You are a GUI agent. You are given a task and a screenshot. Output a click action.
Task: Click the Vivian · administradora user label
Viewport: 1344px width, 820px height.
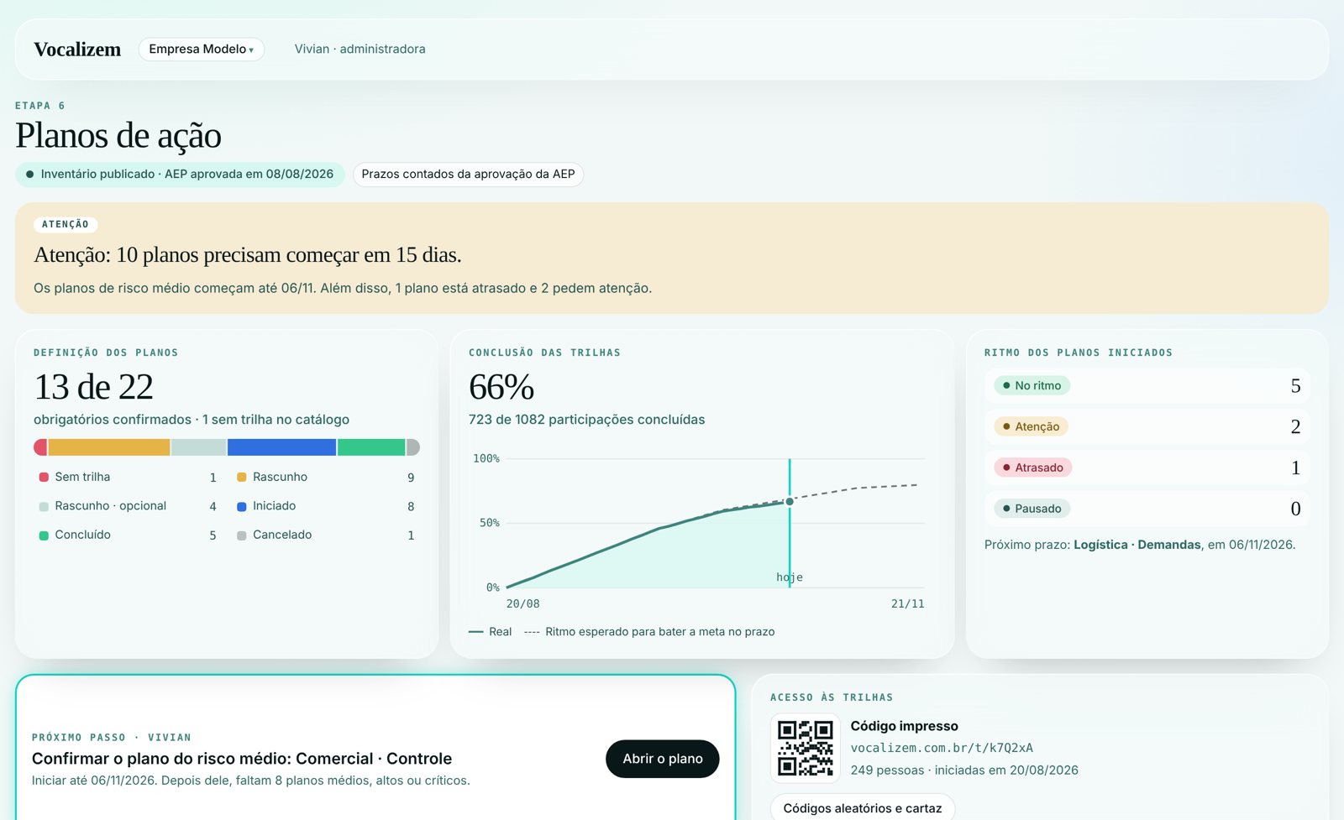pos(360,50)
